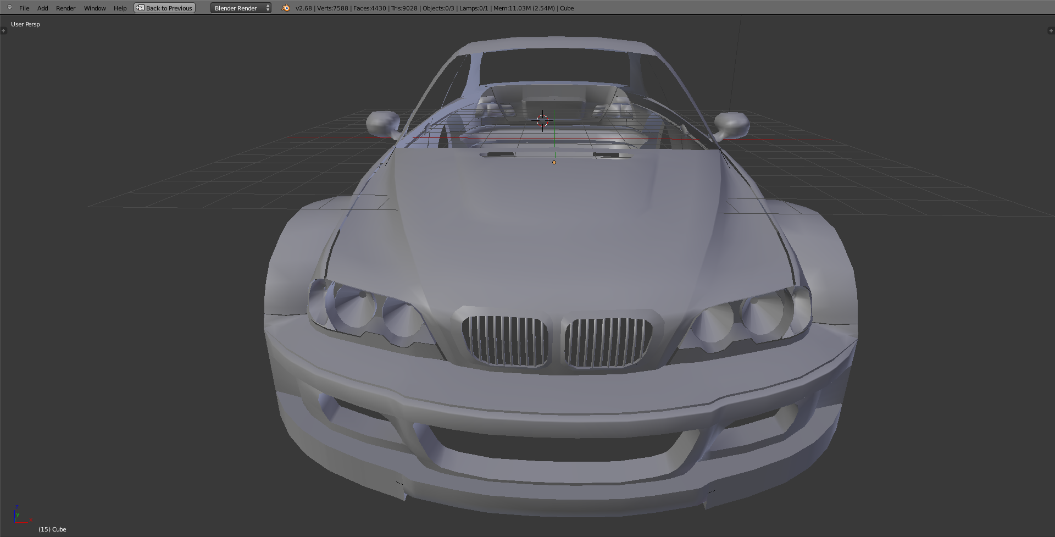Click the orange object origin dot
The height and width of the screenshot is (537, 1055).
[x=554, y=162]
